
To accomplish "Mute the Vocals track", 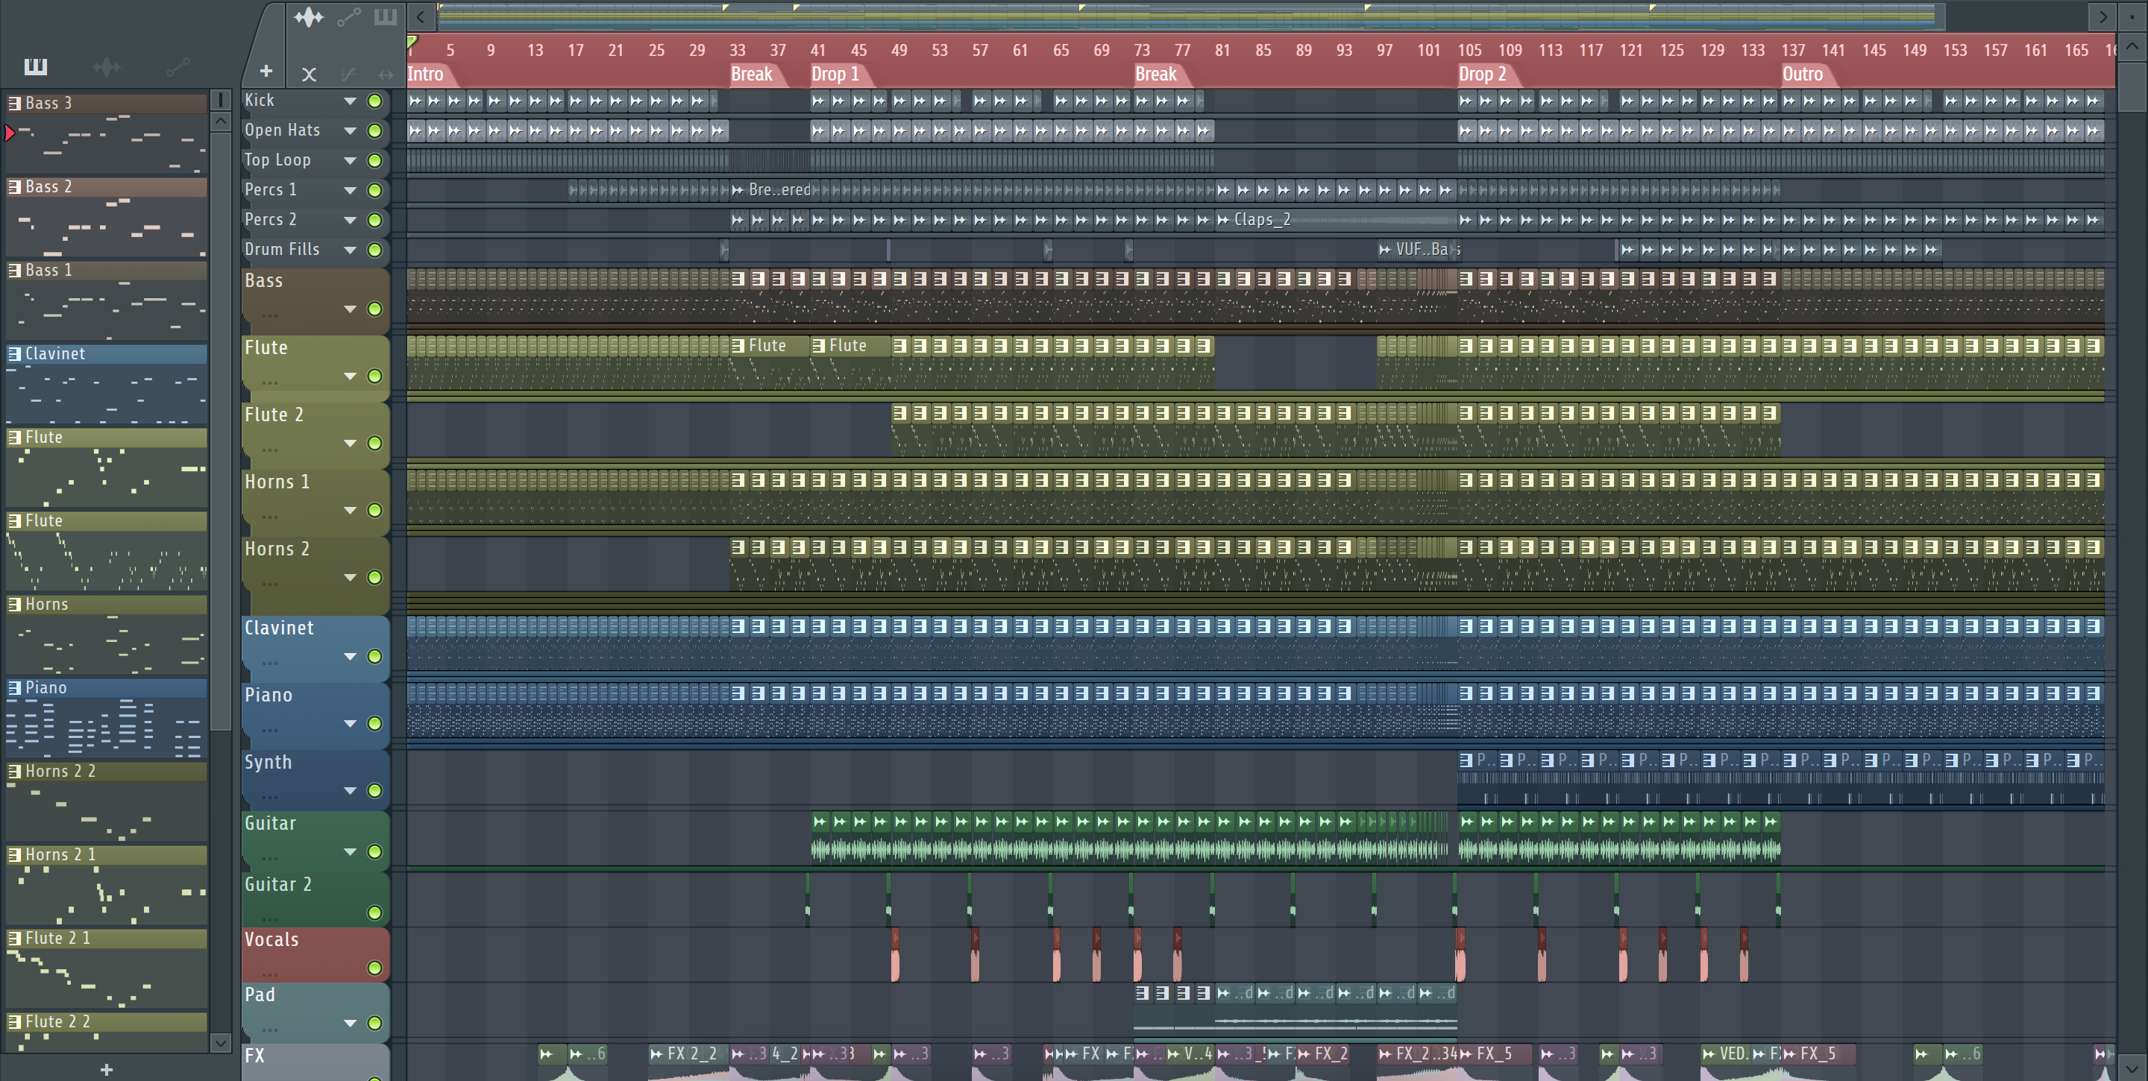I will coord(375,968).
